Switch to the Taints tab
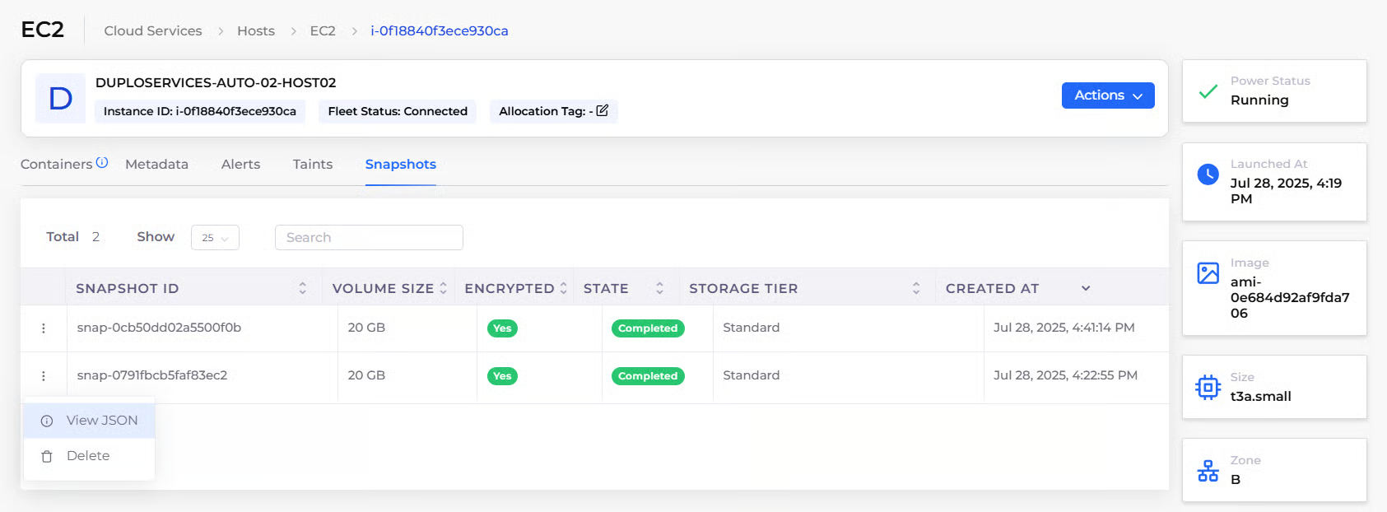Image resolution: width=1387 pixels, height=512 pixels. point(313,165)
